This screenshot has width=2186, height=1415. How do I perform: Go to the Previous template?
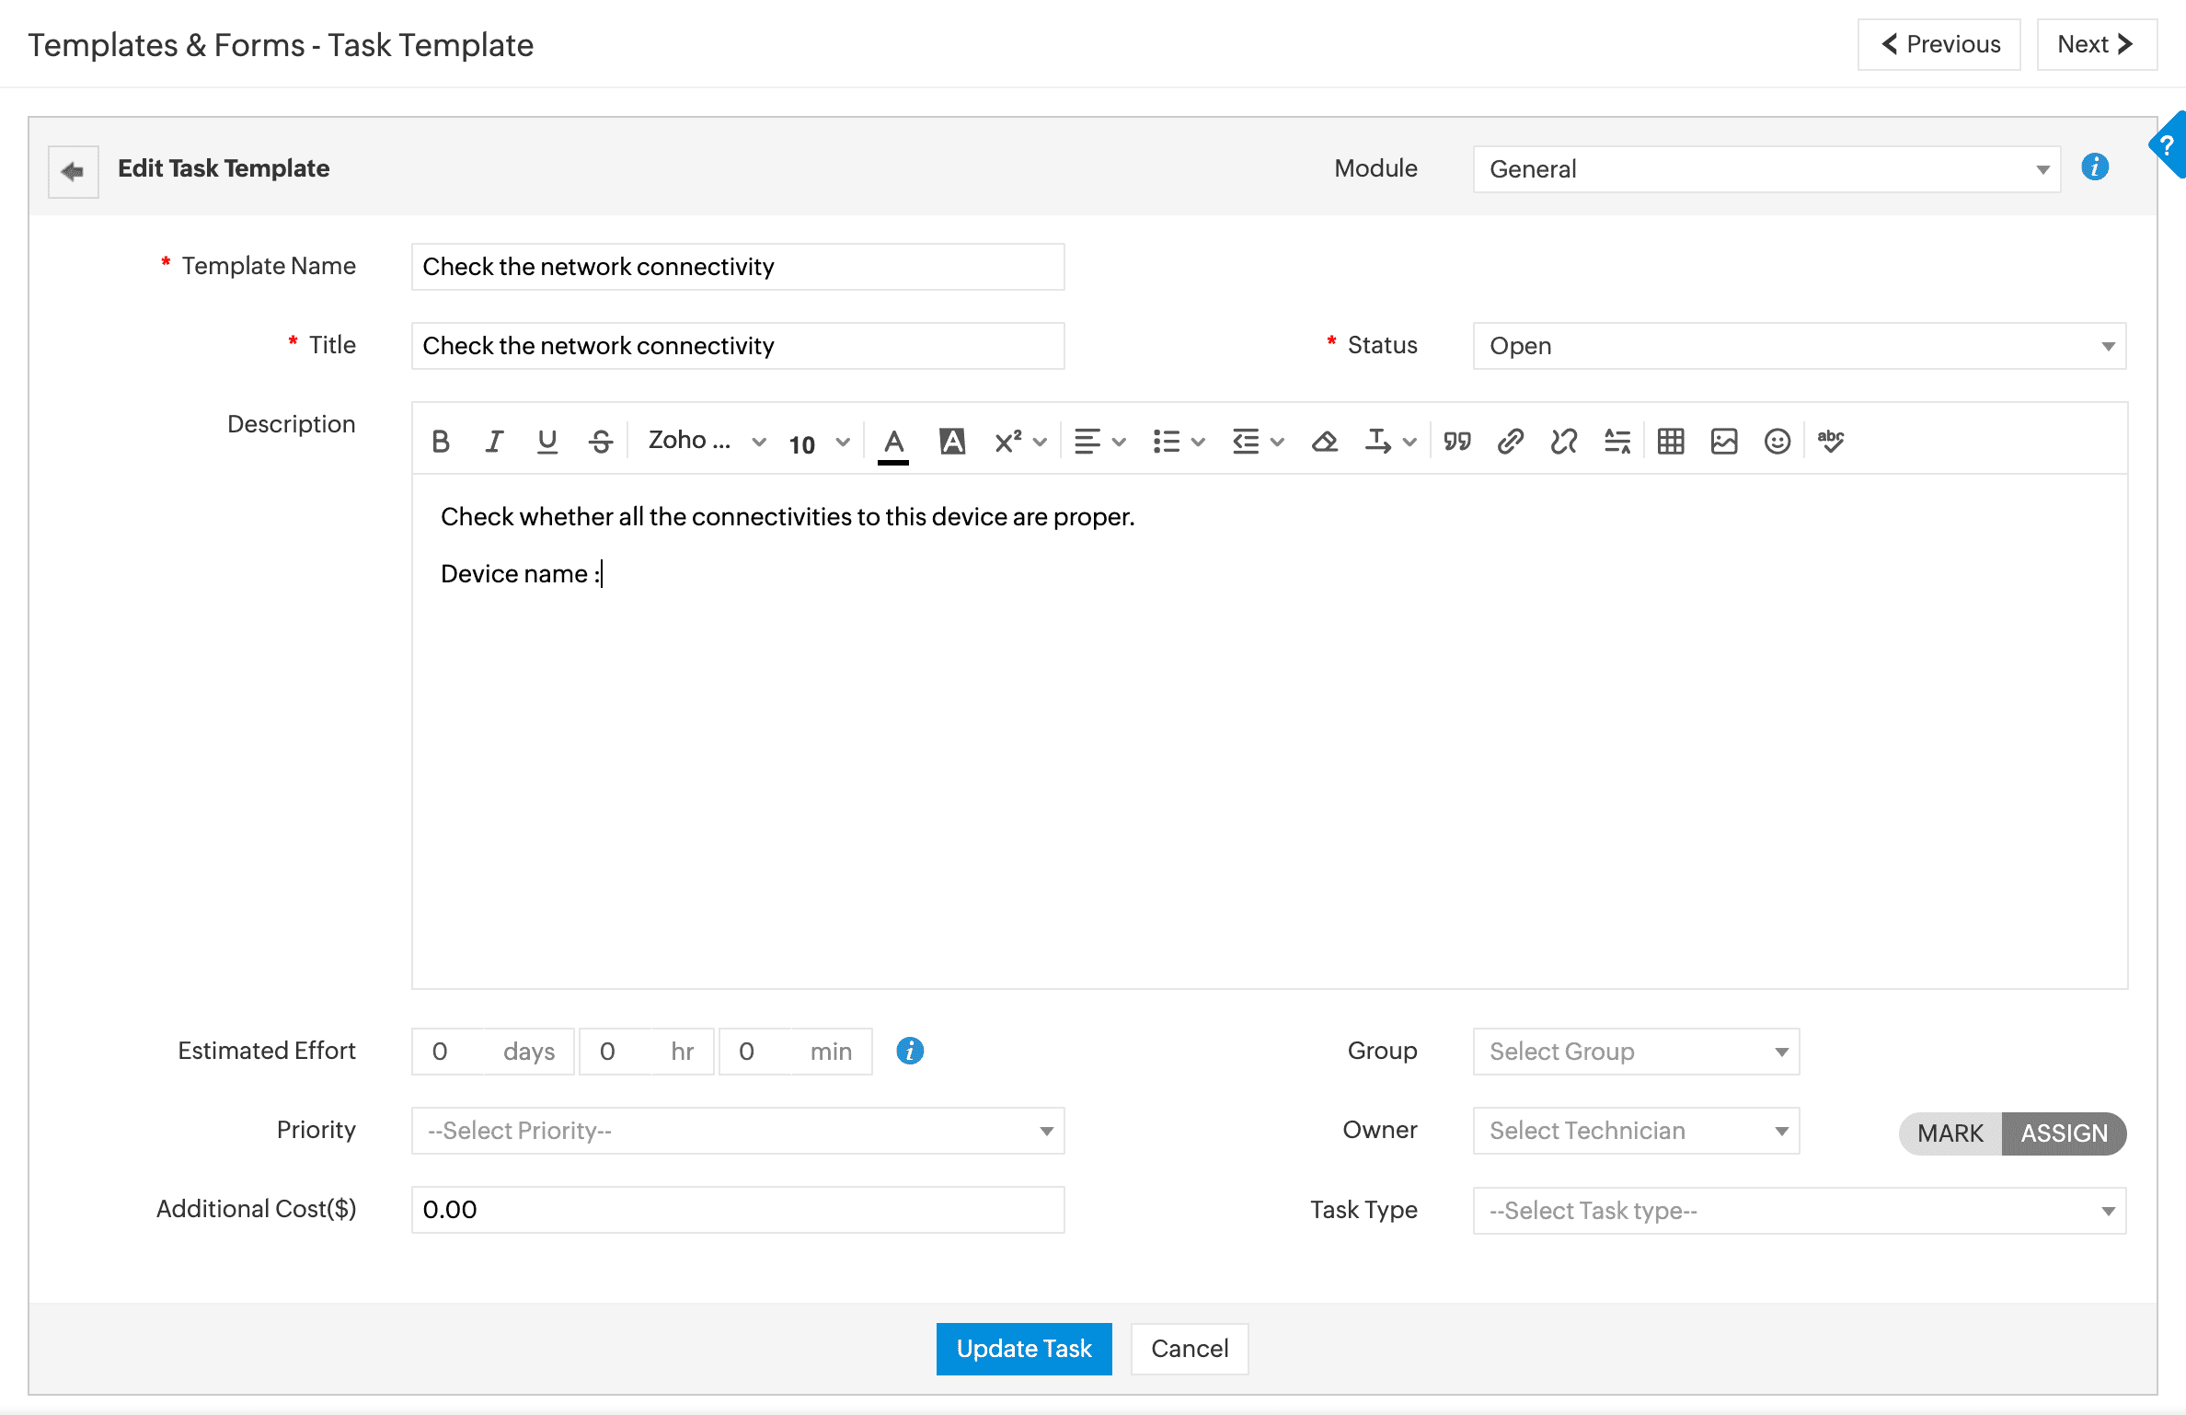coord(1939,44)
